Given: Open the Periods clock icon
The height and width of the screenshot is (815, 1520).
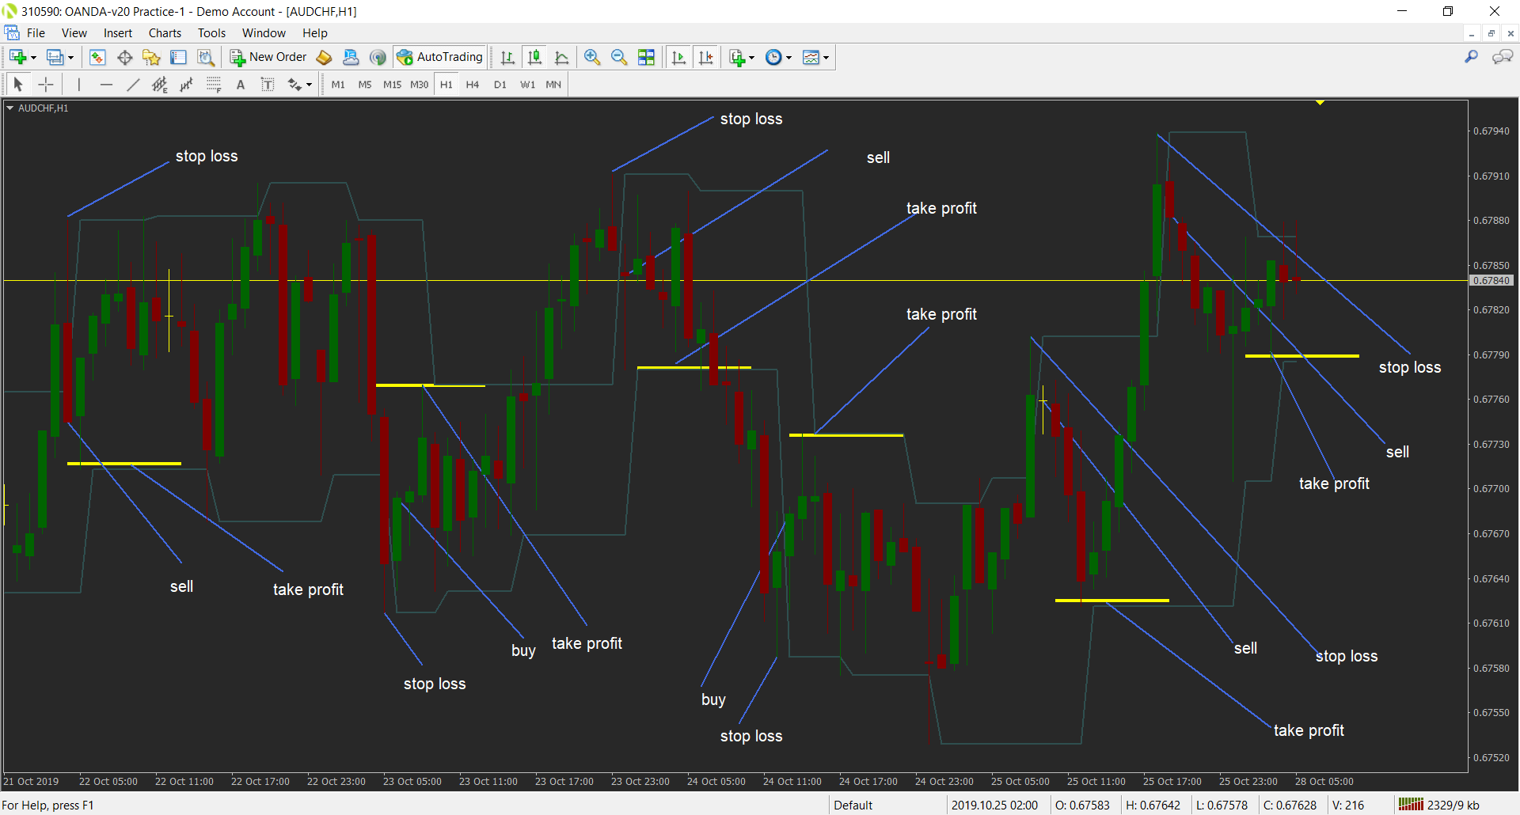Looking at the screenshot, I should [x=773, y=57].
